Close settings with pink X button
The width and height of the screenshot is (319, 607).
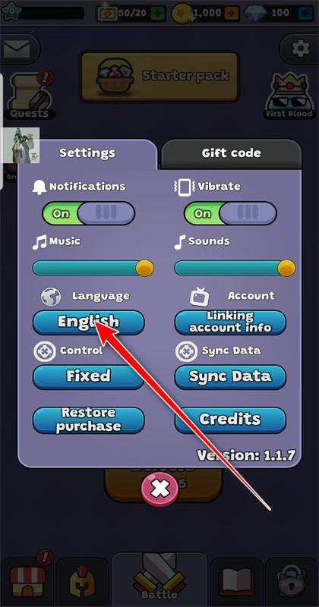pyautogui.click(x=159, y=489)
